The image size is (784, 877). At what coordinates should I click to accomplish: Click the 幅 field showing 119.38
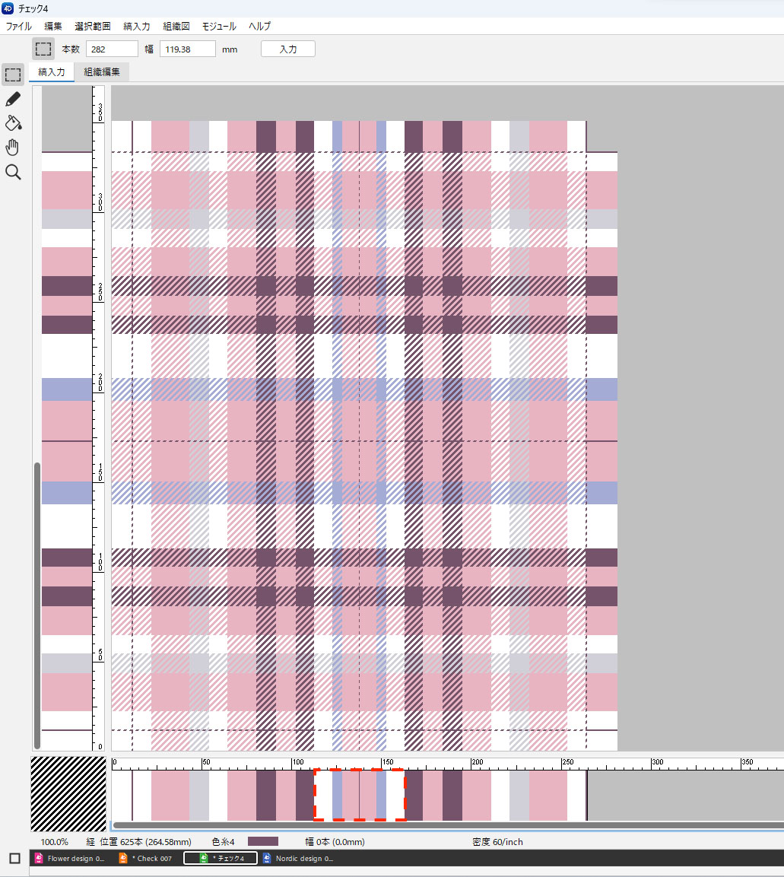(x=189, y=49)
